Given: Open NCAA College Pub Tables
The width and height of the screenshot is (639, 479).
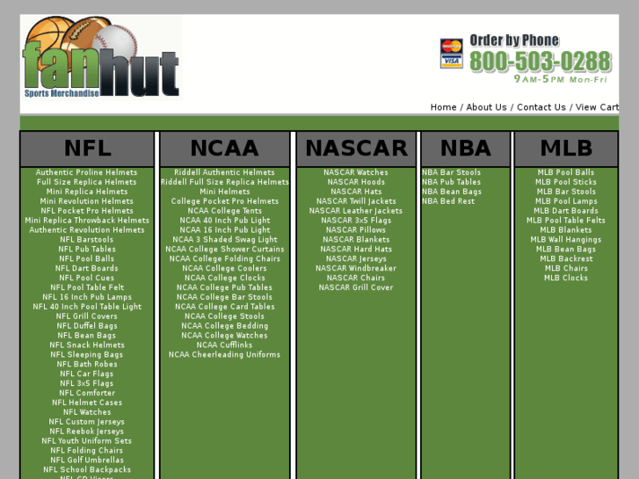Looking at the screenshot, I should pos(224,287).
